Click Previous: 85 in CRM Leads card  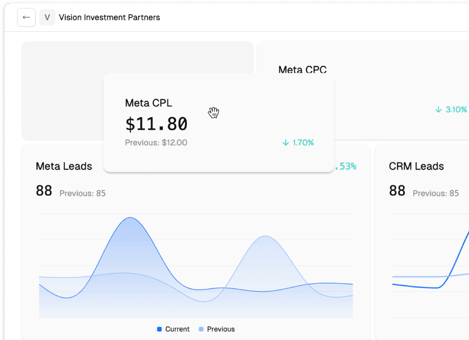pos(436,193)
